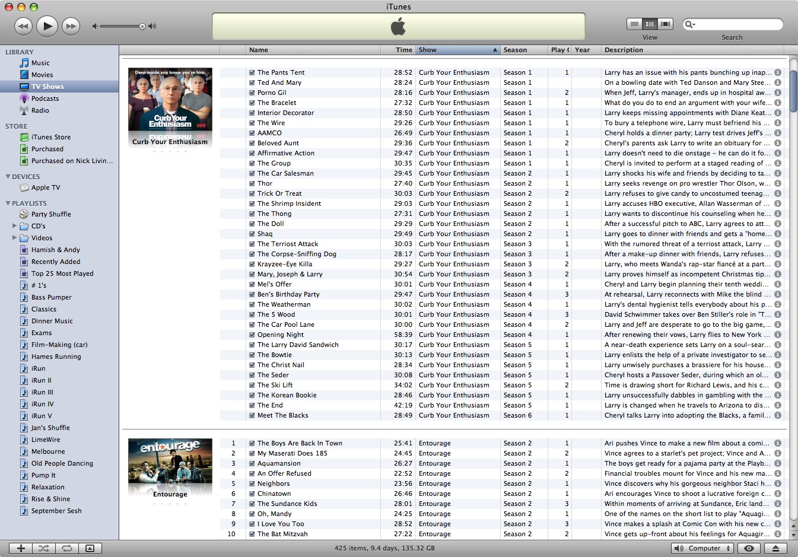The width and height of the screenshot is (798, 557).
Task: Open the iTunes Store
Action: tap(51, 137)
